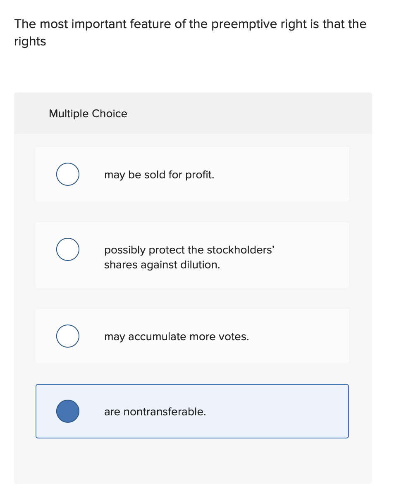
Task: Select the 'possibly protect the stockholders' radio button
Action: pos(67,249)
